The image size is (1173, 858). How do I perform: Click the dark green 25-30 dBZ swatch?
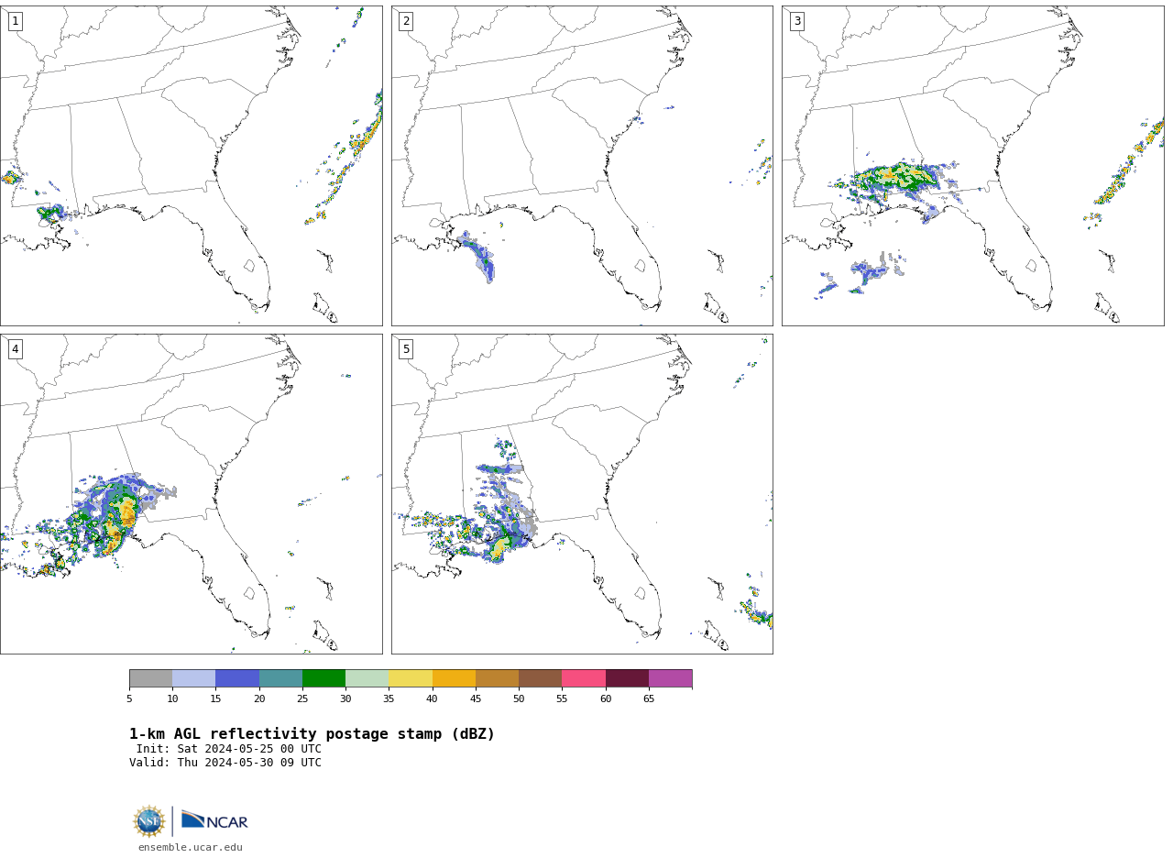[323, 678]
